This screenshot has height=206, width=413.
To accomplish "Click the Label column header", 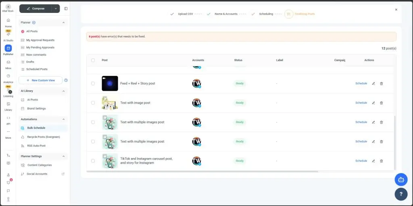I will click(280, 60).
